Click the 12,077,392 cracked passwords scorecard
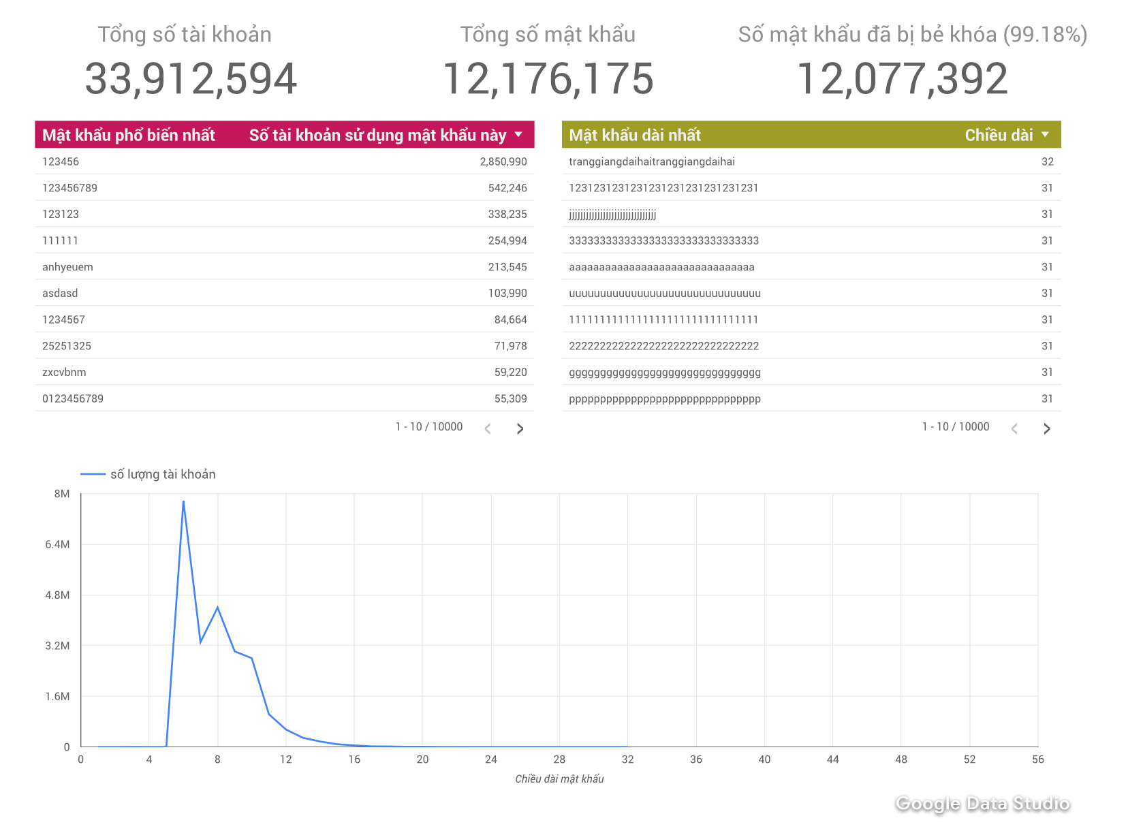Screen dimensions: 1143x831 pyautogui.click(x=903, y=78)
